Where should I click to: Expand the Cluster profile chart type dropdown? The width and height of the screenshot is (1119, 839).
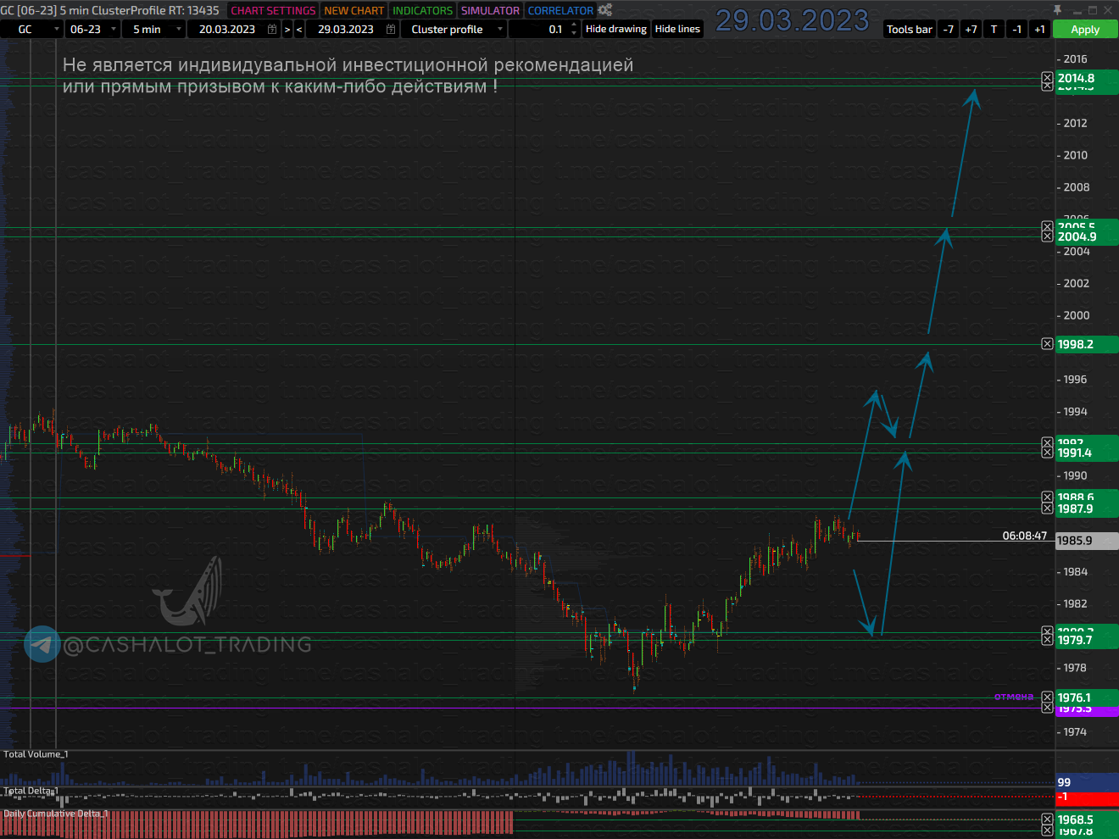[x=499, y=29]
